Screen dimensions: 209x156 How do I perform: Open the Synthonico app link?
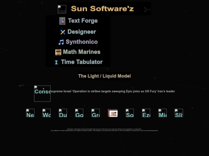tap(82, 42)
